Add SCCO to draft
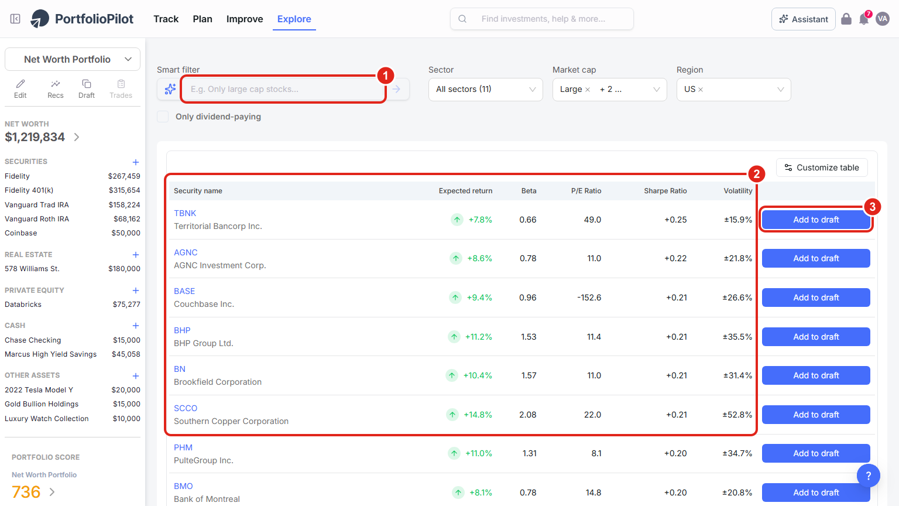 coord(816,415)
